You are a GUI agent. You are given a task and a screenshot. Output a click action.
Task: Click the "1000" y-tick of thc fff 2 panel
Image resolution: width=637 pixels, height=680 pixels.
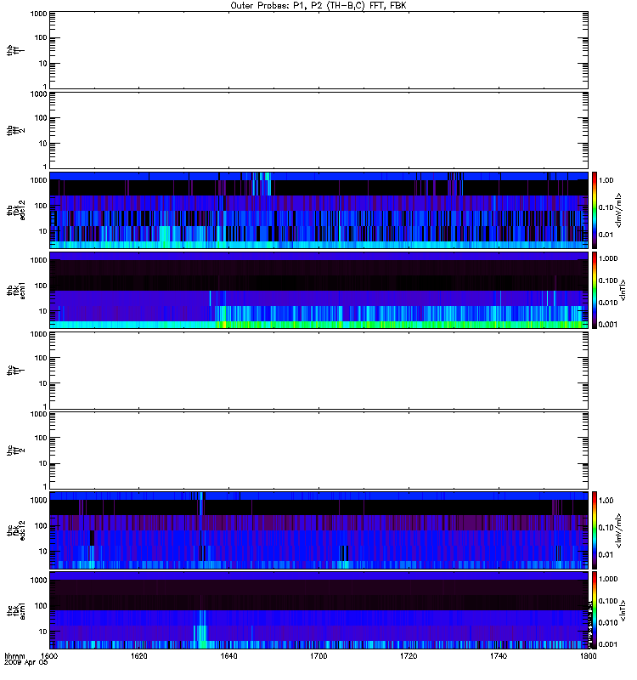[x=38, y=414]
